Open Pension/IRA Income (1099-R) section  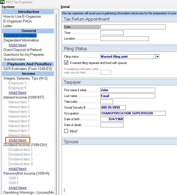(x=26, y=173)
